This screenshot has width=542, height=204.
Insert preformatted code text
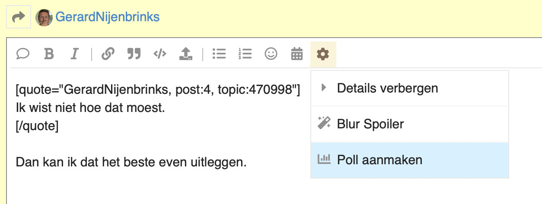click(x=160, y=54)
